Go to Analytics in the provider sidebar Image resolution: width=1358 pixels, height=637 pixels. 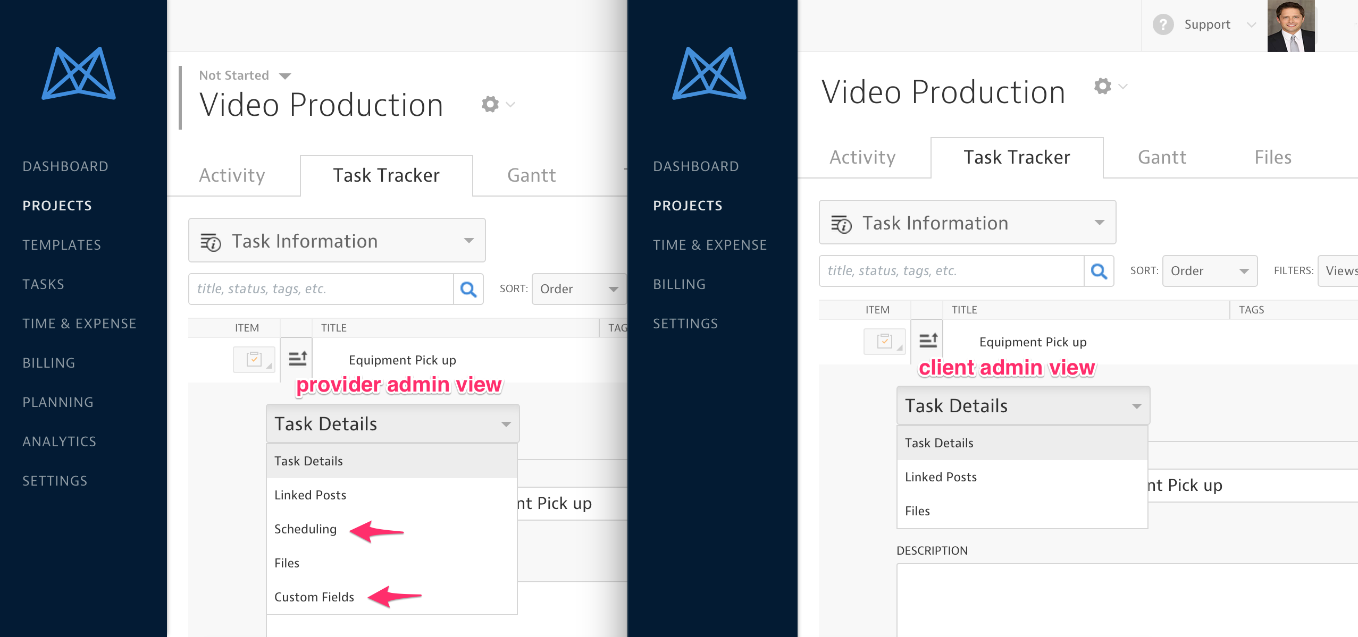pyautogui.click(x=59, y=441)
